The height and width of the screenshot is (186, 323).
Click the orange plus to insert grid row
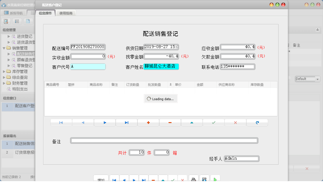[x=148, y=122]
